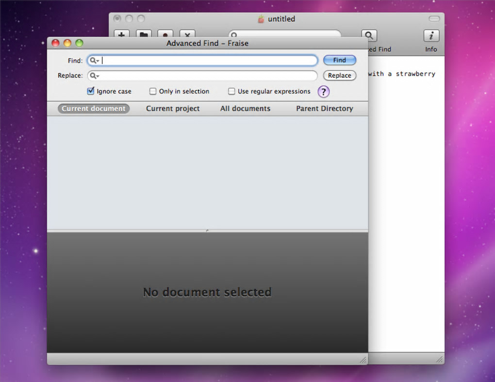The image size is (495, 382).
Task: Click the split view divider handle
Action: (207, 231)
